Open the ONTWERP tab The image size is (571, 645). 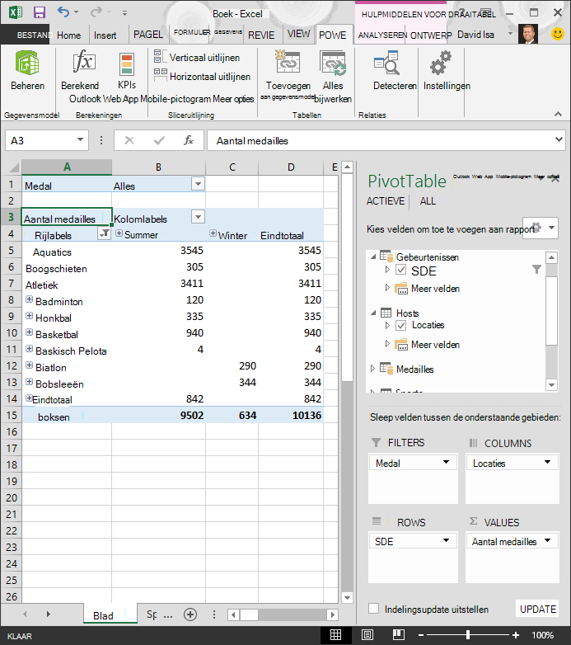tap(431, 35)
